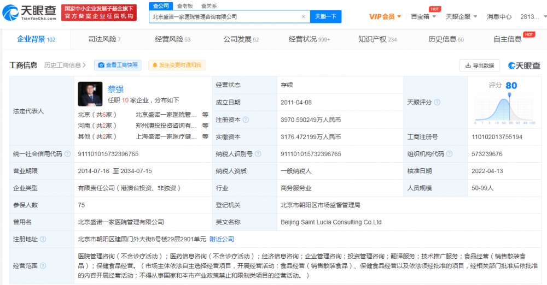Screen dimensions: 547x285
Task: Select the 经营状况 tab
Action: (309, 39)
